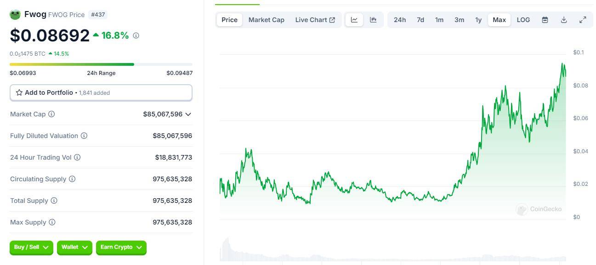This screenshot has width=596, height=265.
Task: Open the calendar date range picker
Action: click(x=545, y=20)
